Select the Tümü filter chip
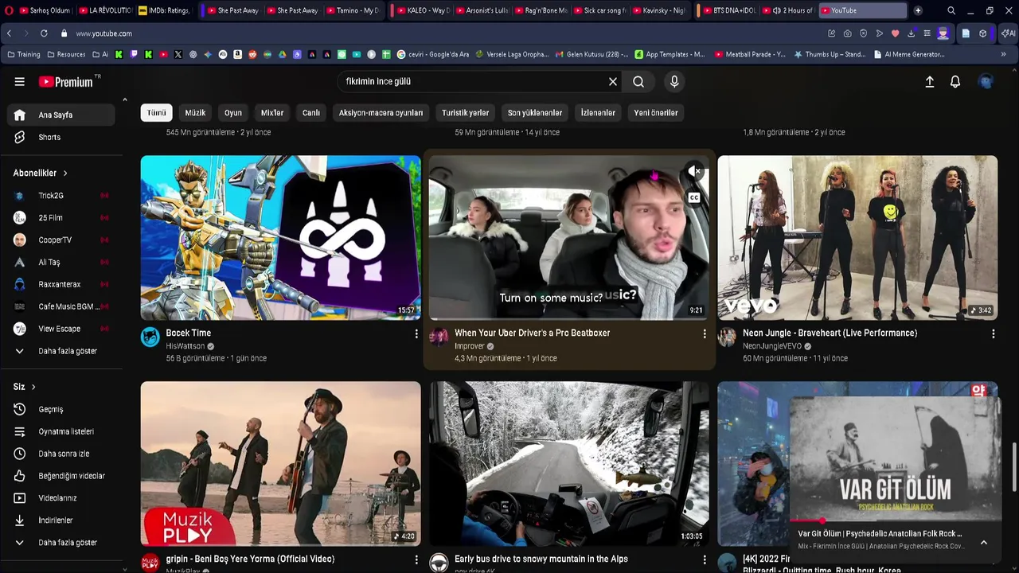Screen dimensions: 1019x573 [x=156, y=113]
